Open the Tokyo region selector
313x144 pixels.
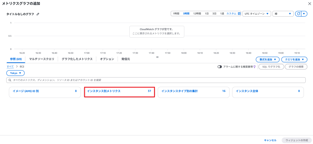[15, 73]
